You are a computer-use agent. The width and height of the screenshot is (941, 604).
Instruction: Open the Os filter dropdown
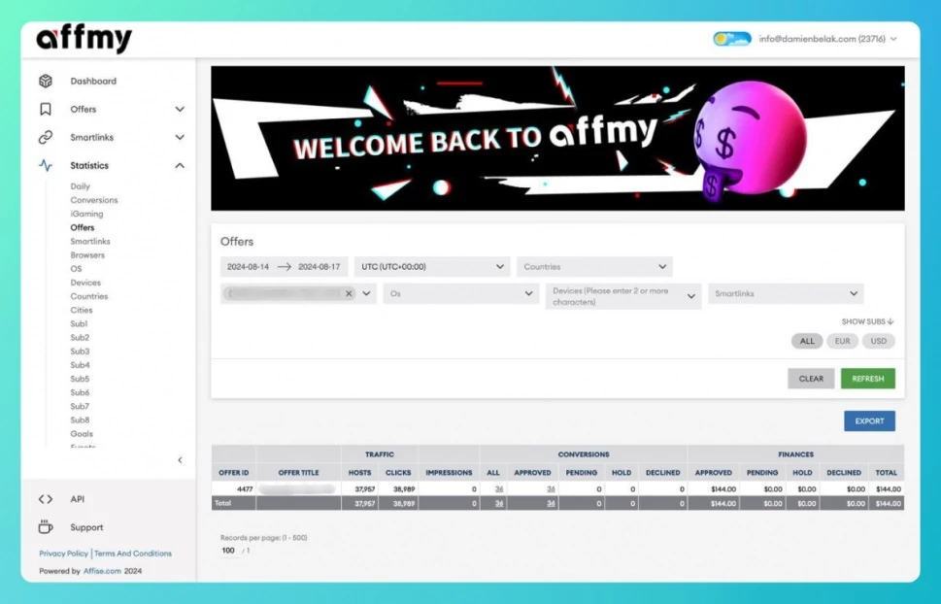(x=461, y=293)
